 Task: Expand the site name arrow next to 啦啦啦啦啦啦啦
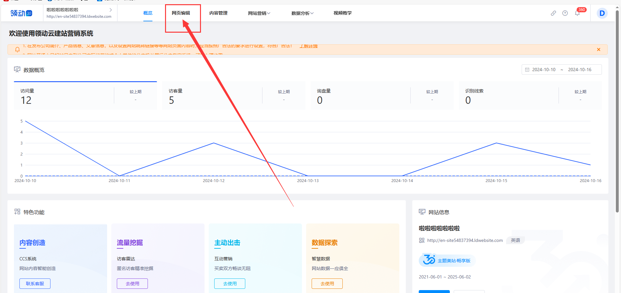pyautogui.click(x=111, y=10)
